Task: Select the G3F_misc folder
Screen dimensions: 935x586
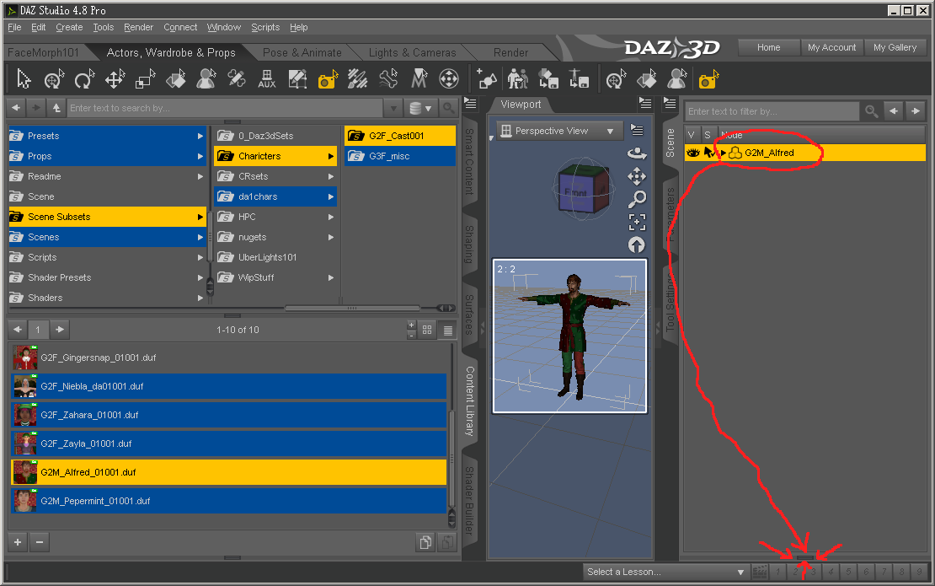Action: (x=399, y=156)
